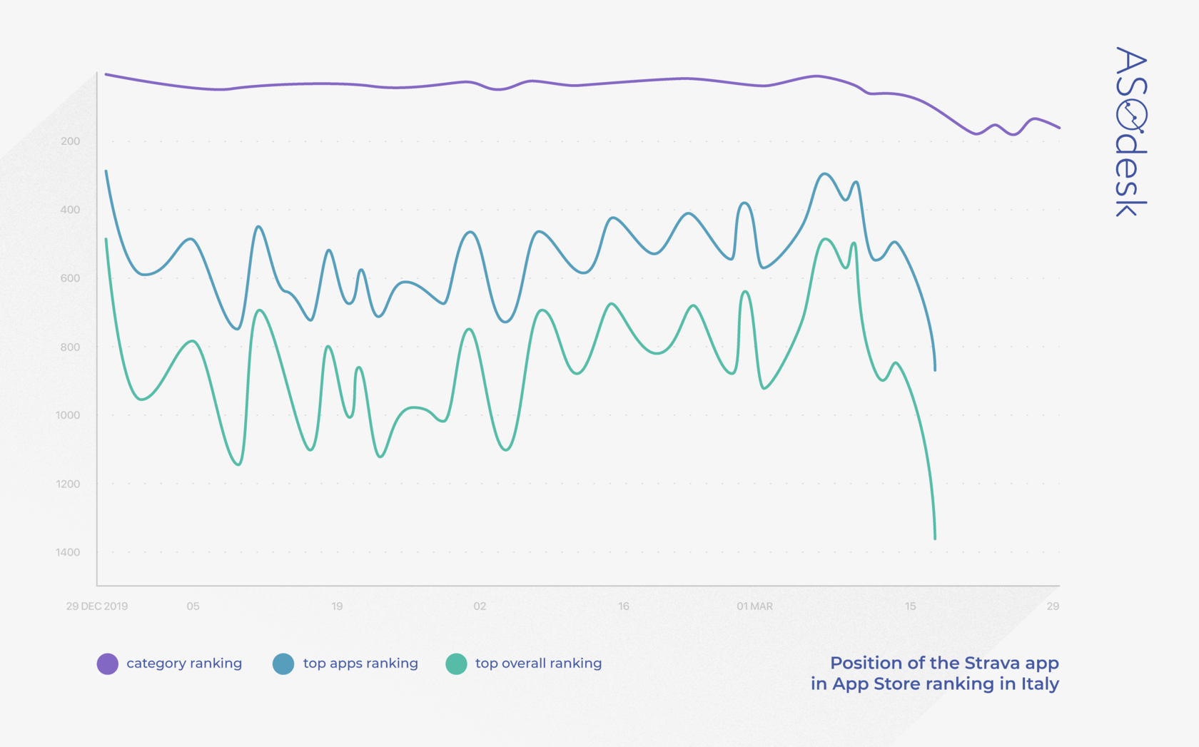Screen dimensions: 1199x747
Task: Click the 1400 y-axis value label
Action: [68, 552]
